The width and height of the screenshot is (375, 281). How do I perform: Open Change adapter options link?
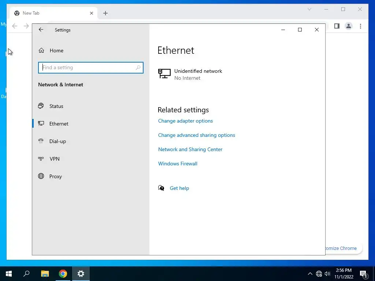pos(185,121)
